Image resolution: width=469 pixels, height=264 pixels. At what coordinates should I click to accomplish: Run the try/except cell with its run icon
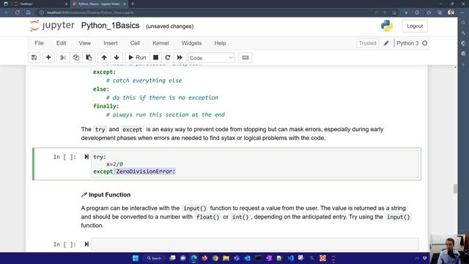(86, 156)
